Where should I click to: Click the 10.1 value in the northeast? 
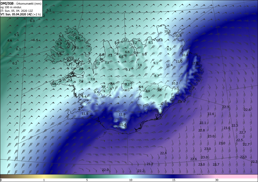point(167,31)
